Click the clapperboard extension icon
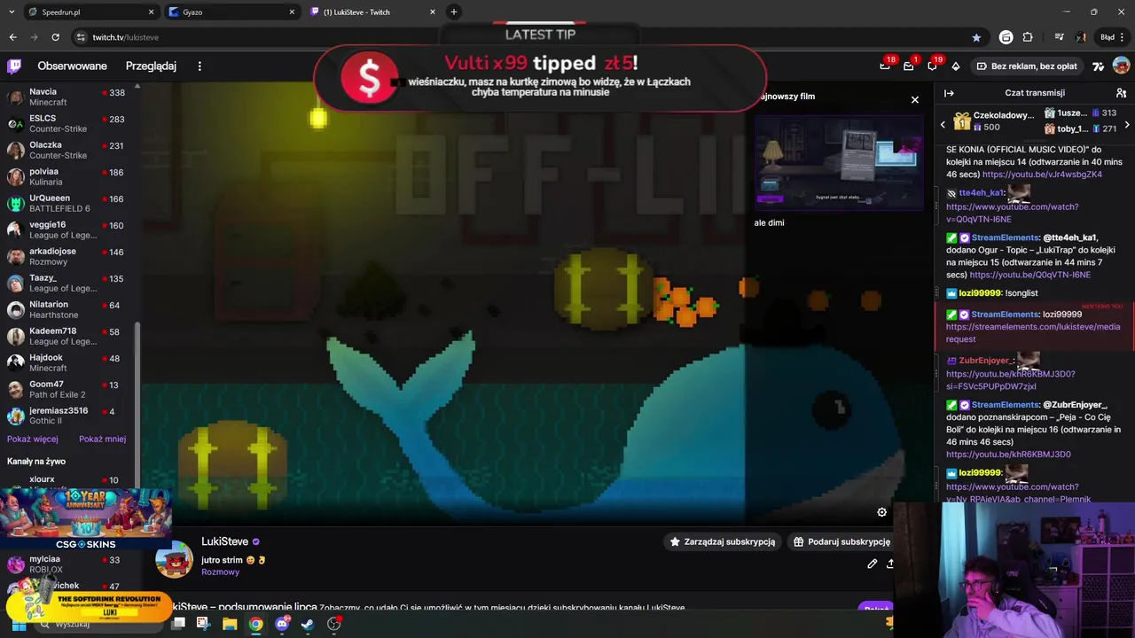This screenshot has height=638, width=1135. click(1006, 37)
